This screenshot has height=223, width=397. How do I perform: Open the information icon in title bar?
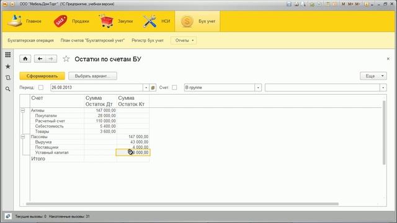pos(366,4)
